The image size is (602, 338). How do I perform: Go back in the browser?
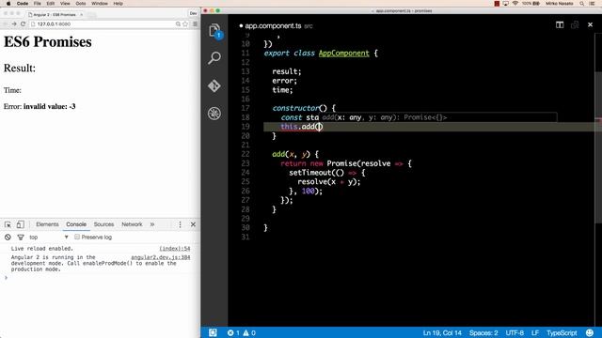tap(5, 23)
